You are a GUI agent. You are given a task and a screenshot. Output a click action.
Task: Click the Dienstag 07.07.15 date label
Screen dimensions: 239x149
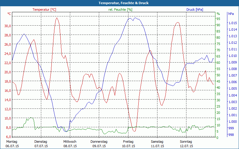coord(41,144)
